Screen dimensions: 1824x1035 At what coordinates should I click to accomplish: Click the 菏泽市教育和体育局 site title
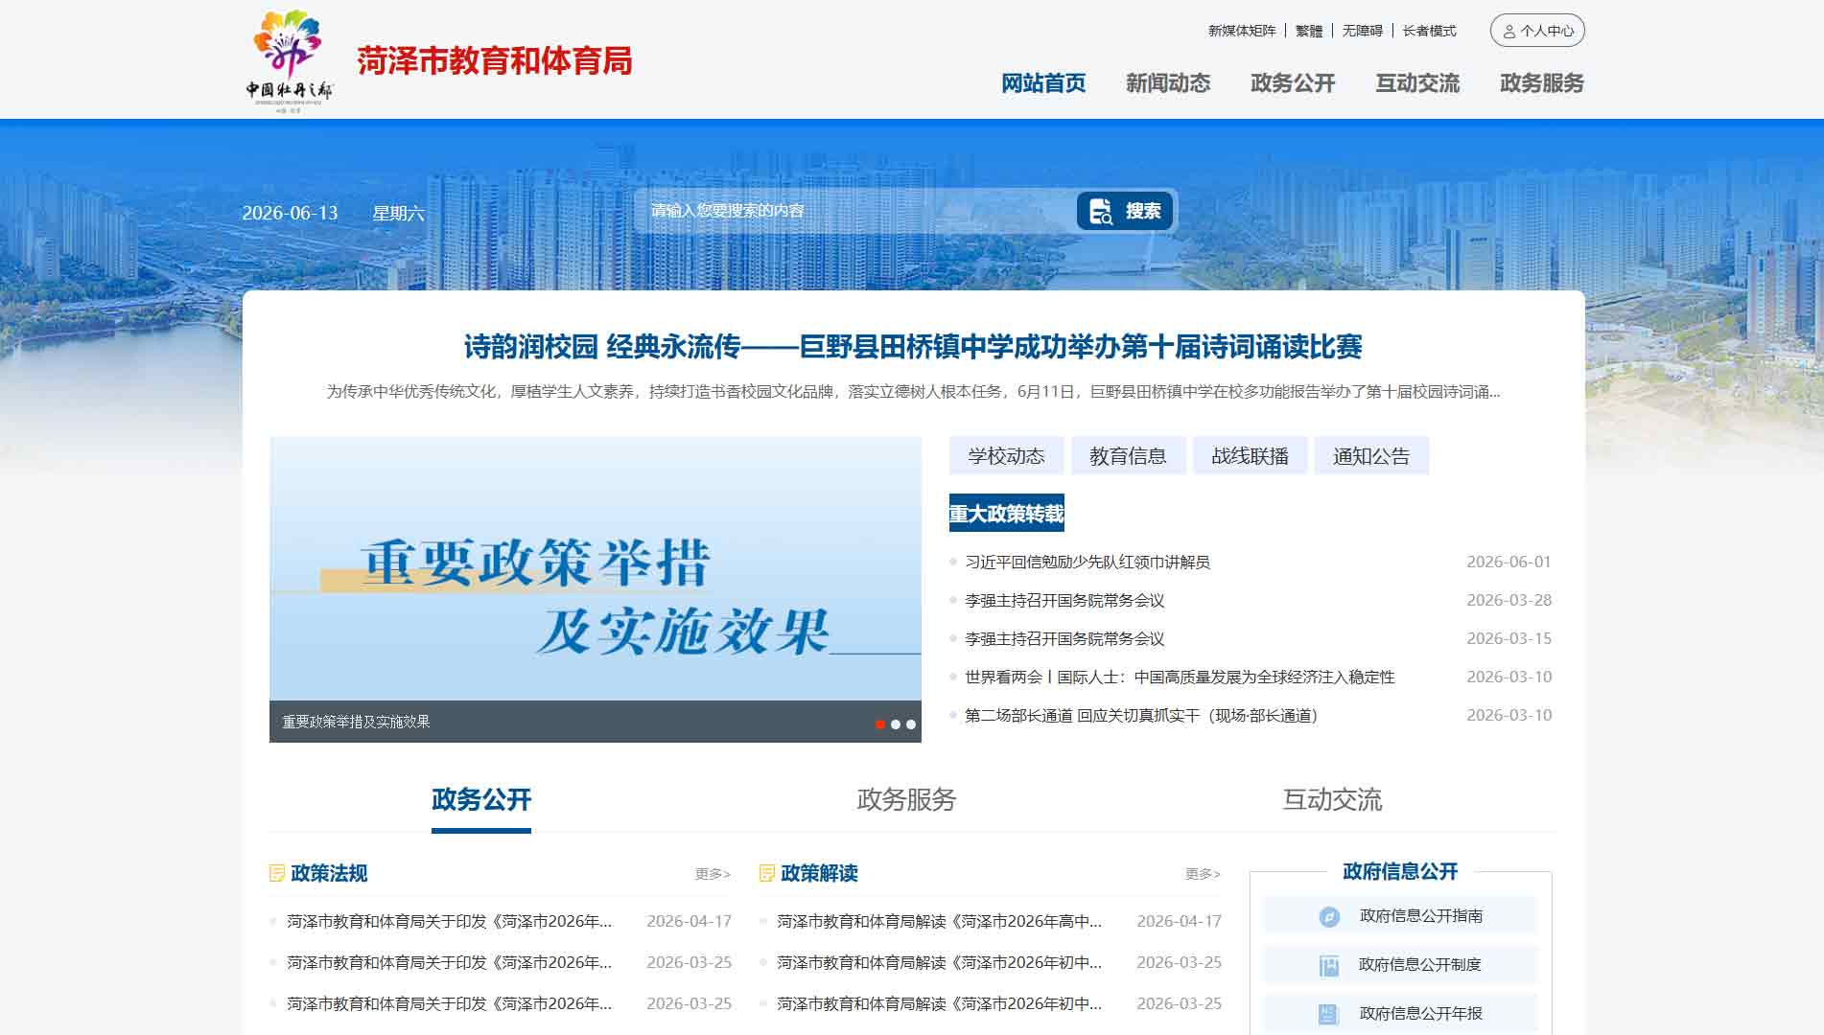495,61
